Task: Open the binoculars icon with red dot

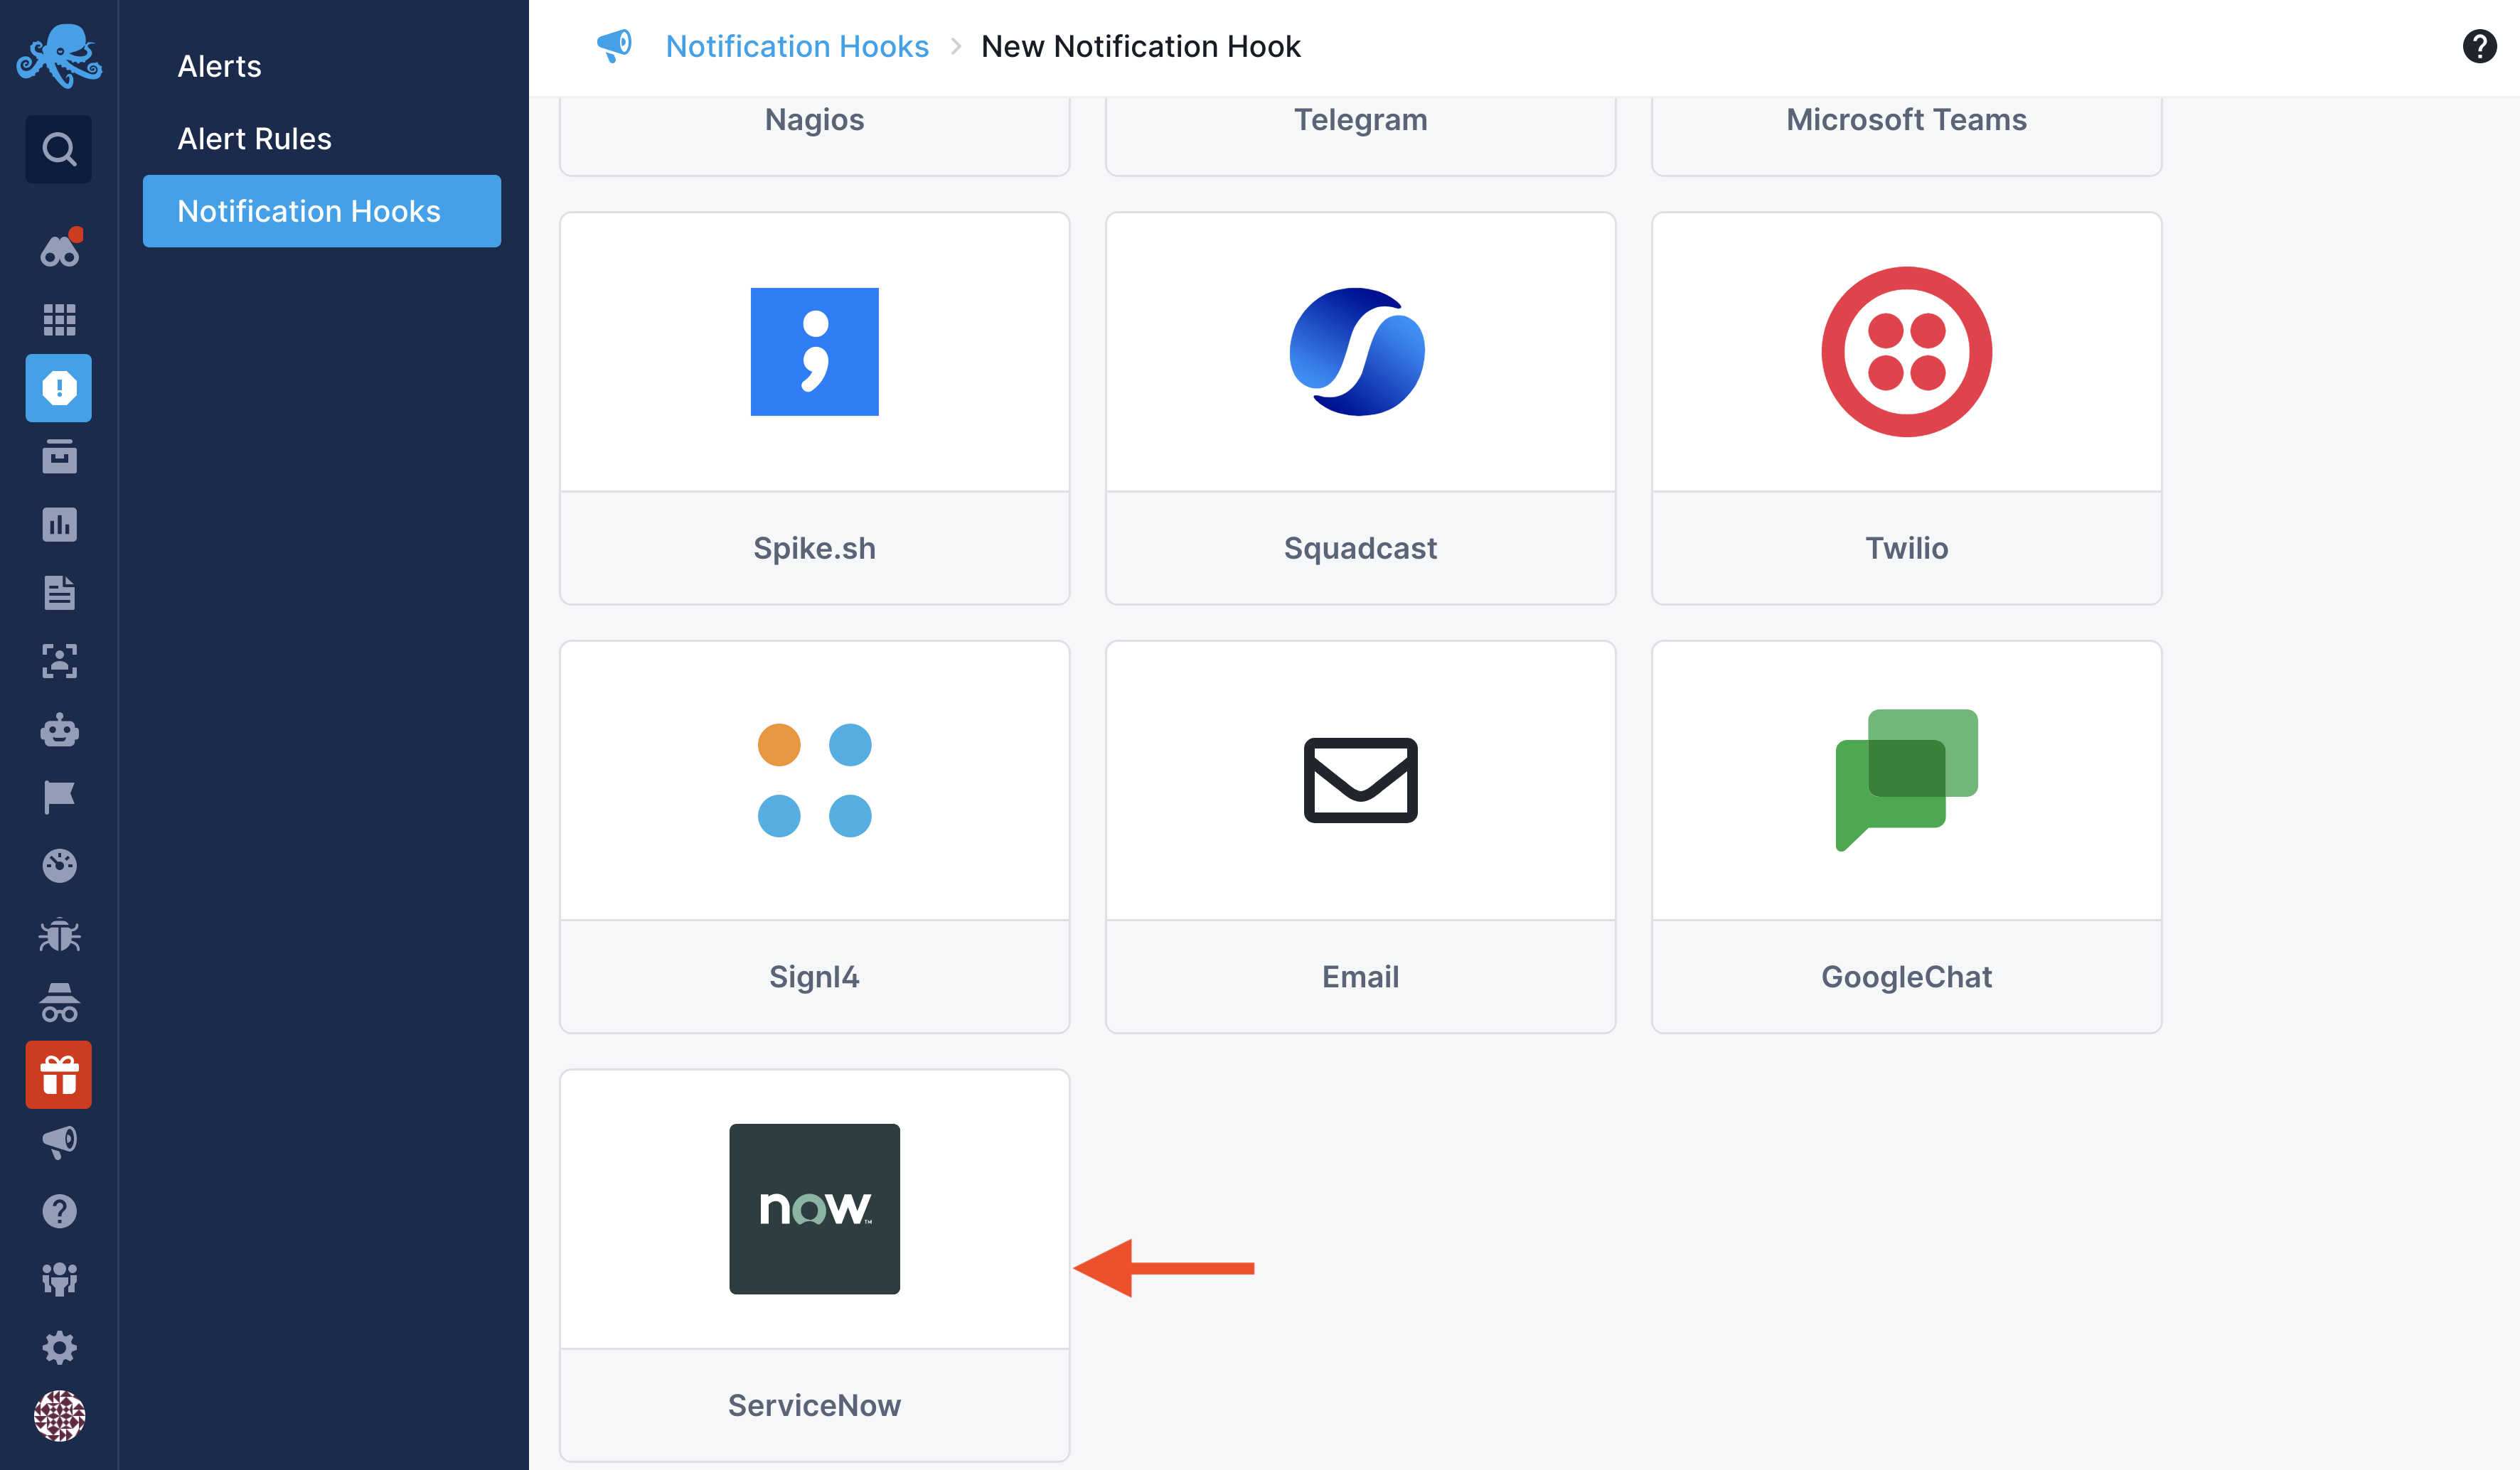Action: tap(59, 248)
